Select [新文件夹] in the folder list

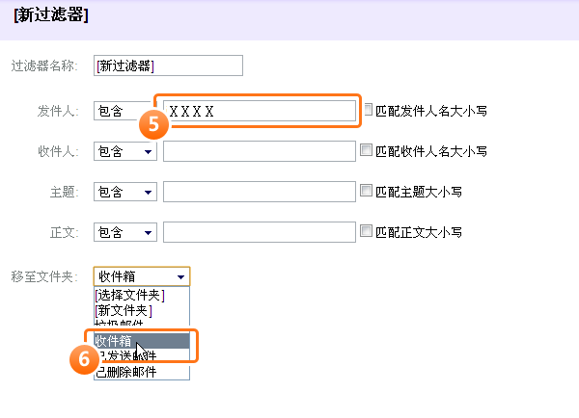coord(124,310)
